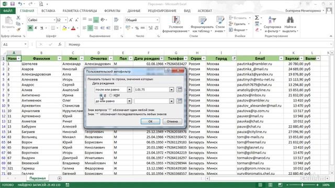Screen dimensions: 335x188
Task: Switch to the ДАННЫЕ tab
Action: [x=134, y=10]
